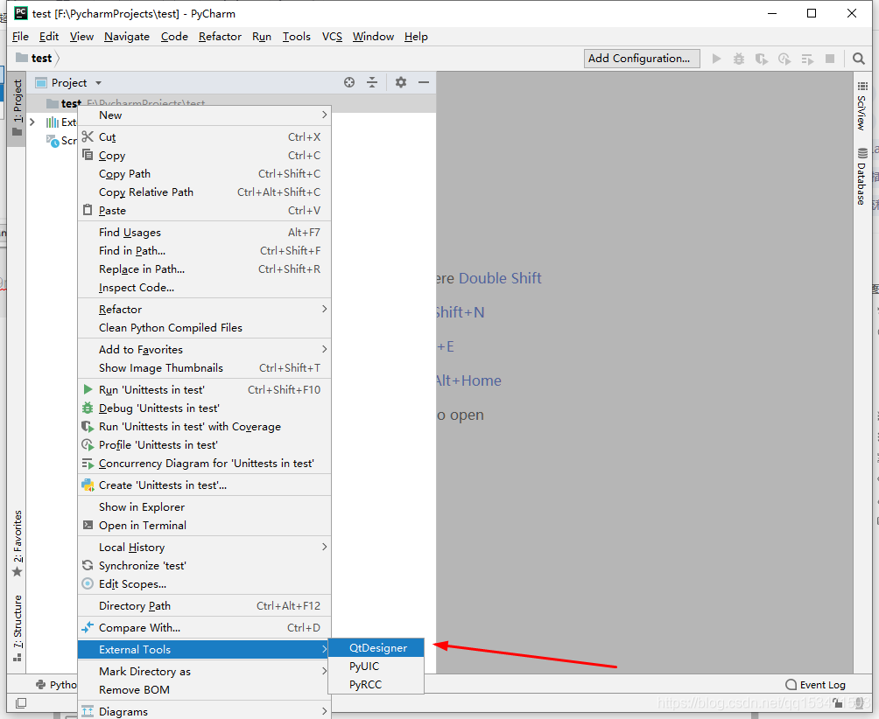Screen dimensions: 879x719
Task: Open the Run menu
Action: pos(261,37)
